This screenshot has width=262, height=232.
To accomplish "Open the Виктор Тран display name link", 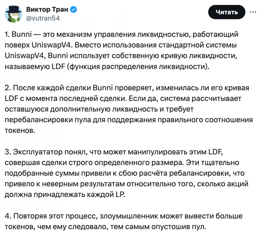I will point(47,10).
